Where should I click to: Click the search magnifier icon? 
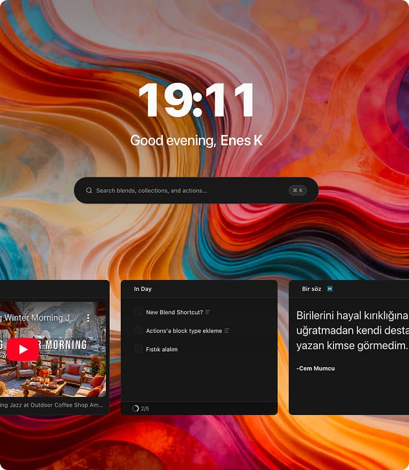[x=89, y=190]
